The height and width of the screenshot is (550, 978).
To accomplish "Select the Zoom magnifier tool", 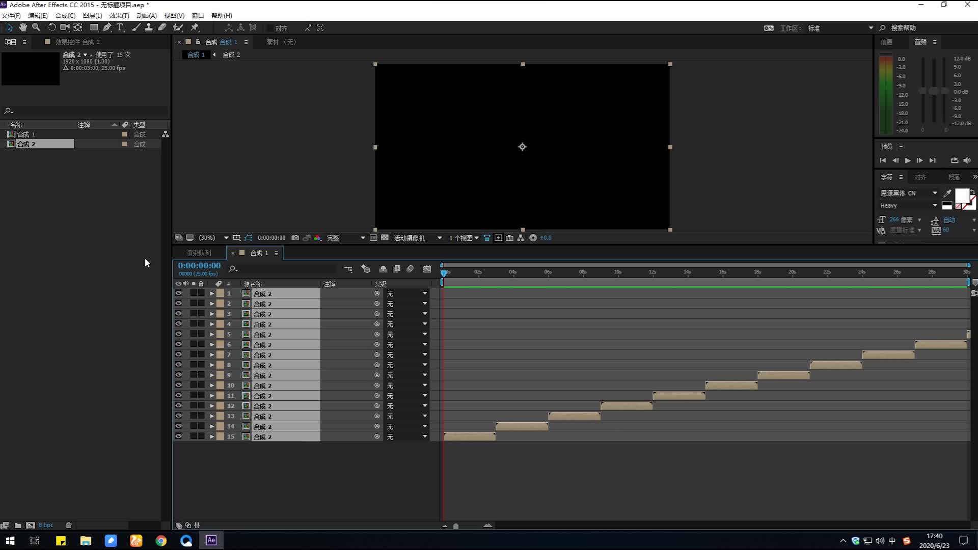I will tap(36, 28).
